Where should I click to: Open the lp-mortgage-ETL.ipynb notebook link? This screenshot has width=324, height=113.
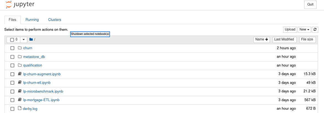click(x=41, y=100)
